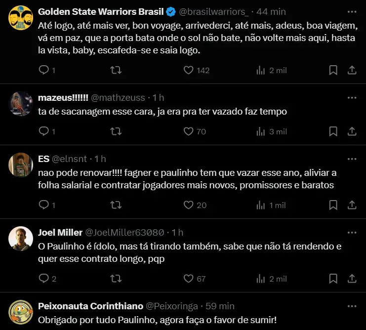Repost the mazeus!!!!!! tweet

coord(116,131)
